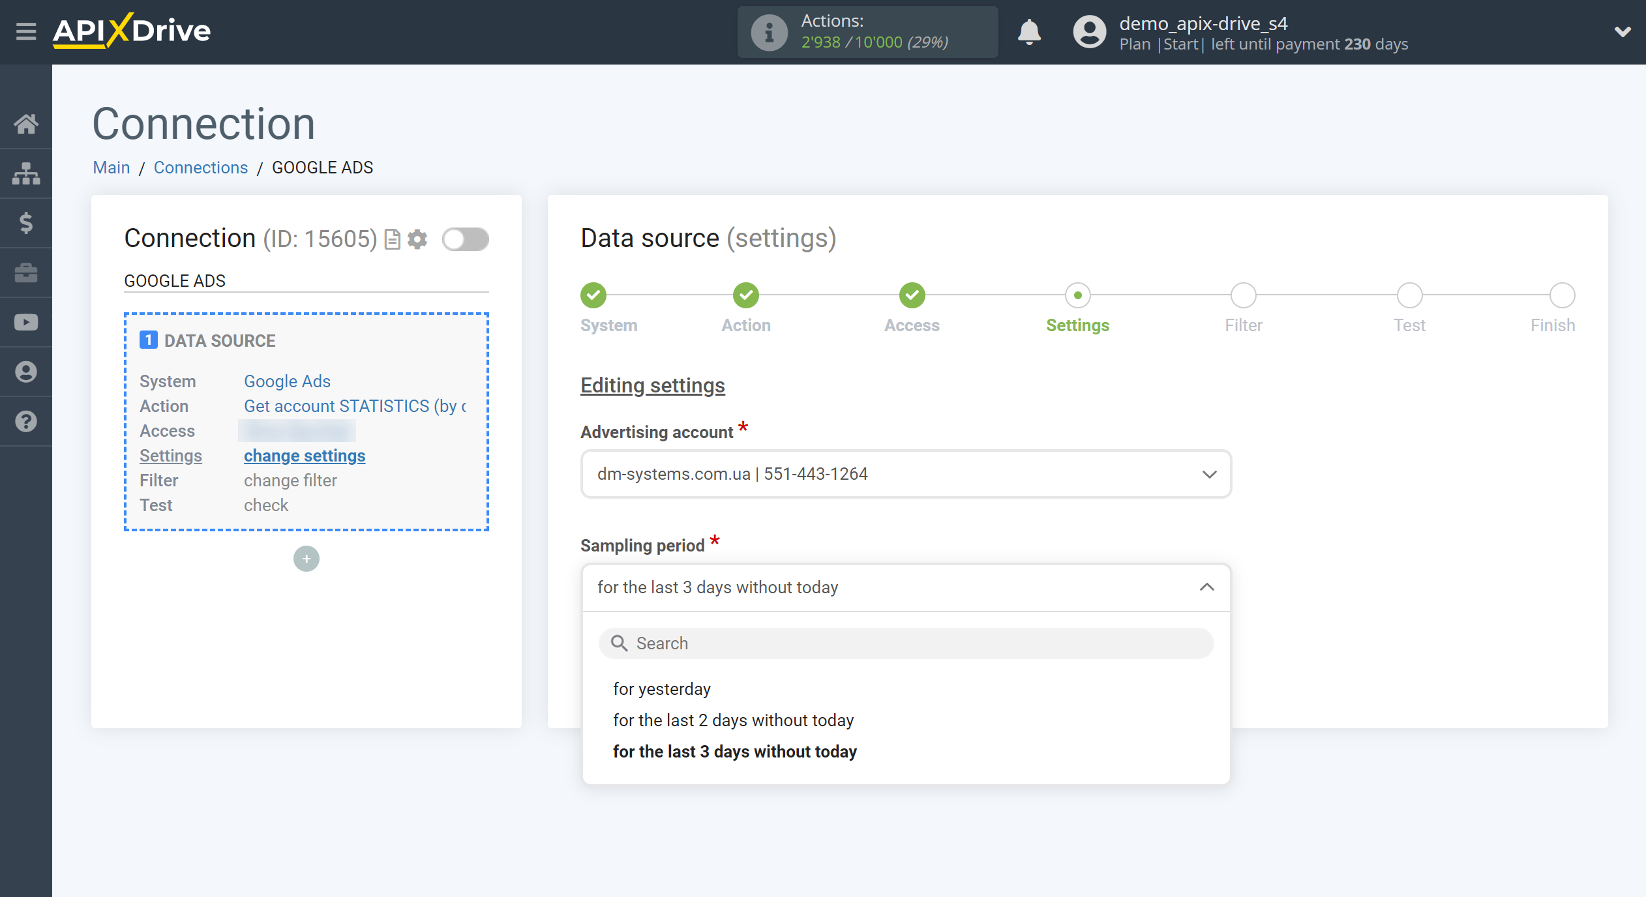
Task: Expand the Advertising account dropdown
Action: pos(1208,474)
